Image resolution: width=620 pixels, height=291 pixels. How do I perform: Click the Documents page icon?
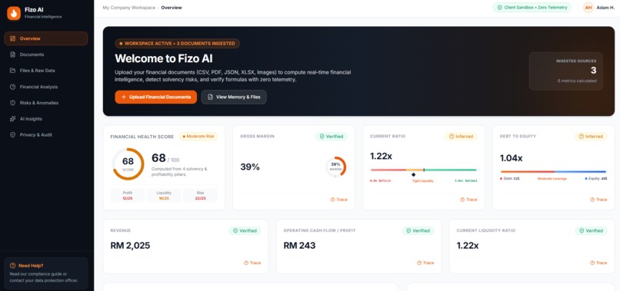point(12,55)
